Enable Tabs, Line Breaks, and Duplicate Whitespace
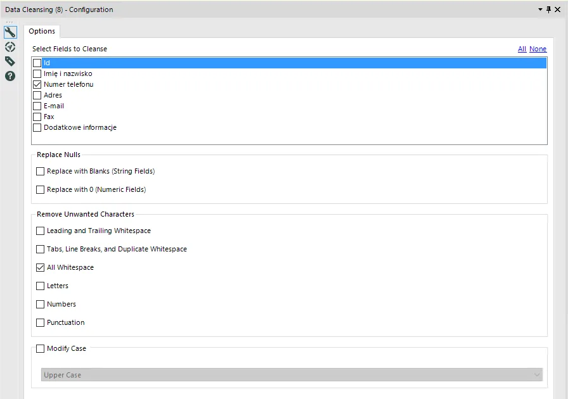 (40, 249)
